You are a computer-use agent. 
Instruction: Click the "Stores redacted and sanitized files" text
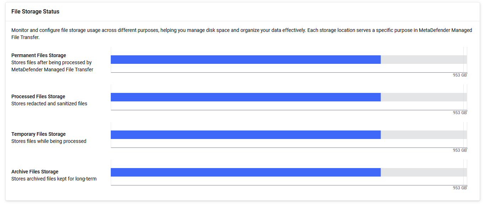pyautogui.click(x=49, y=104)
